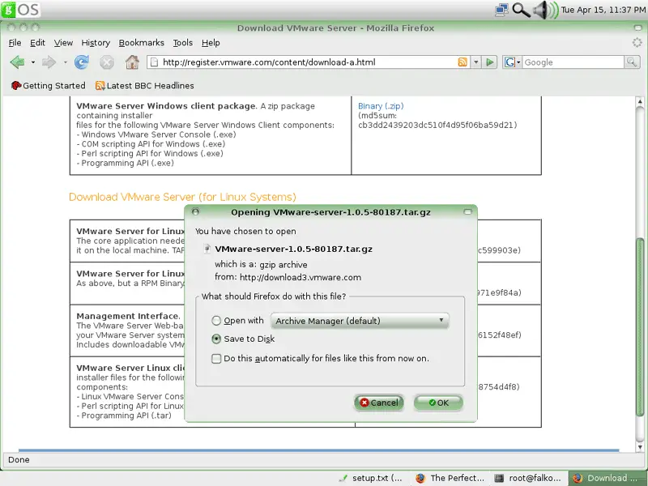Open the History menu
The height and width of the screenshot is (486, 648).
96,43
